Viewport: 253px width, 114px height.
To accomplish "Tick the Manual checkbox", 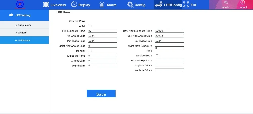I will click(90, 51).
